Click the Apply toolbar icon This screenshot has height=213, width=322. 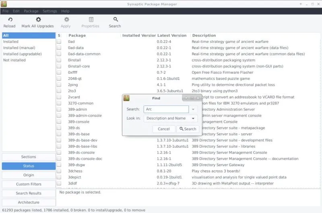point(66,20)
